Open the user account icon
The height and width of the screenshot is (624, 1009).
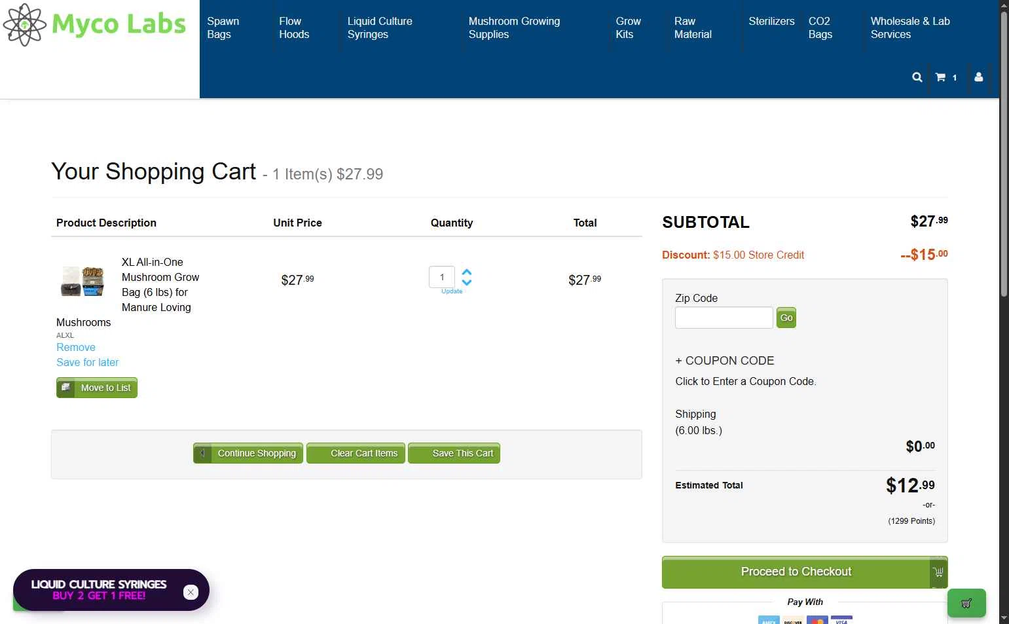[978, 77]
